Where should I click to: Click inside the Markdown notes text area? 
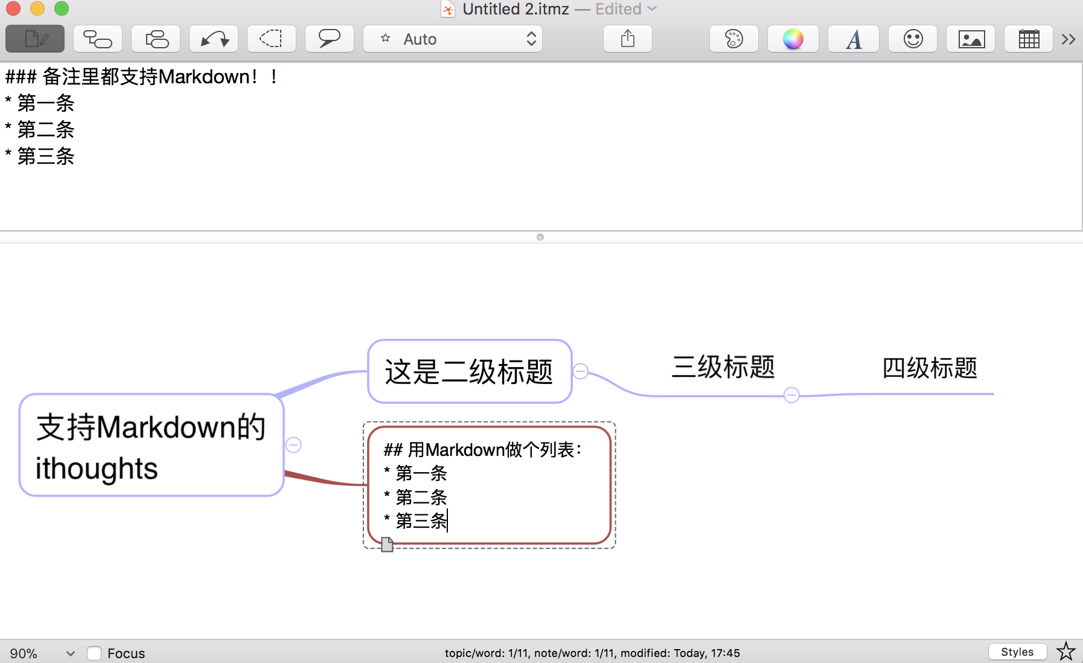[x=541, y=146]
